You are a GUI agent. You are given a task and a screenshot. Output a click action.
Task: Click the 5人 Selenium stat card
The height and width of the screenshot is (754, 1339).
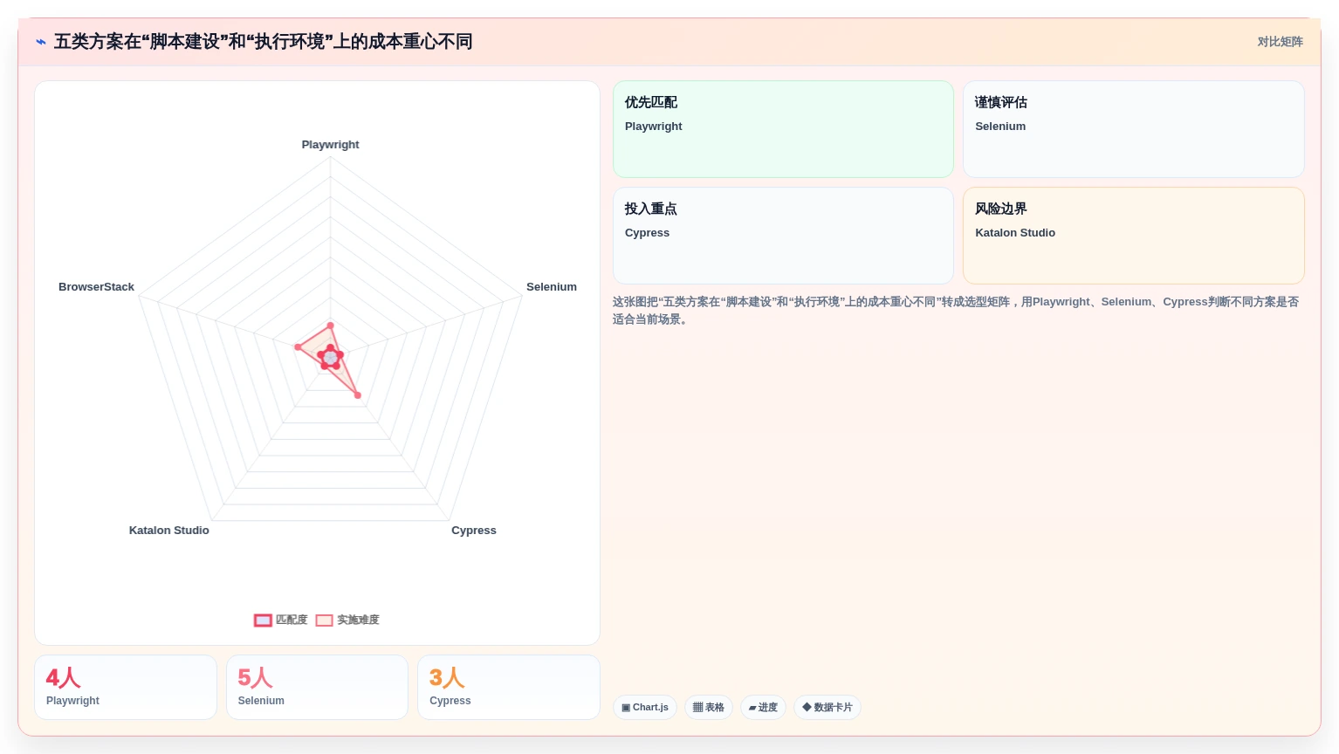point(317,688)
